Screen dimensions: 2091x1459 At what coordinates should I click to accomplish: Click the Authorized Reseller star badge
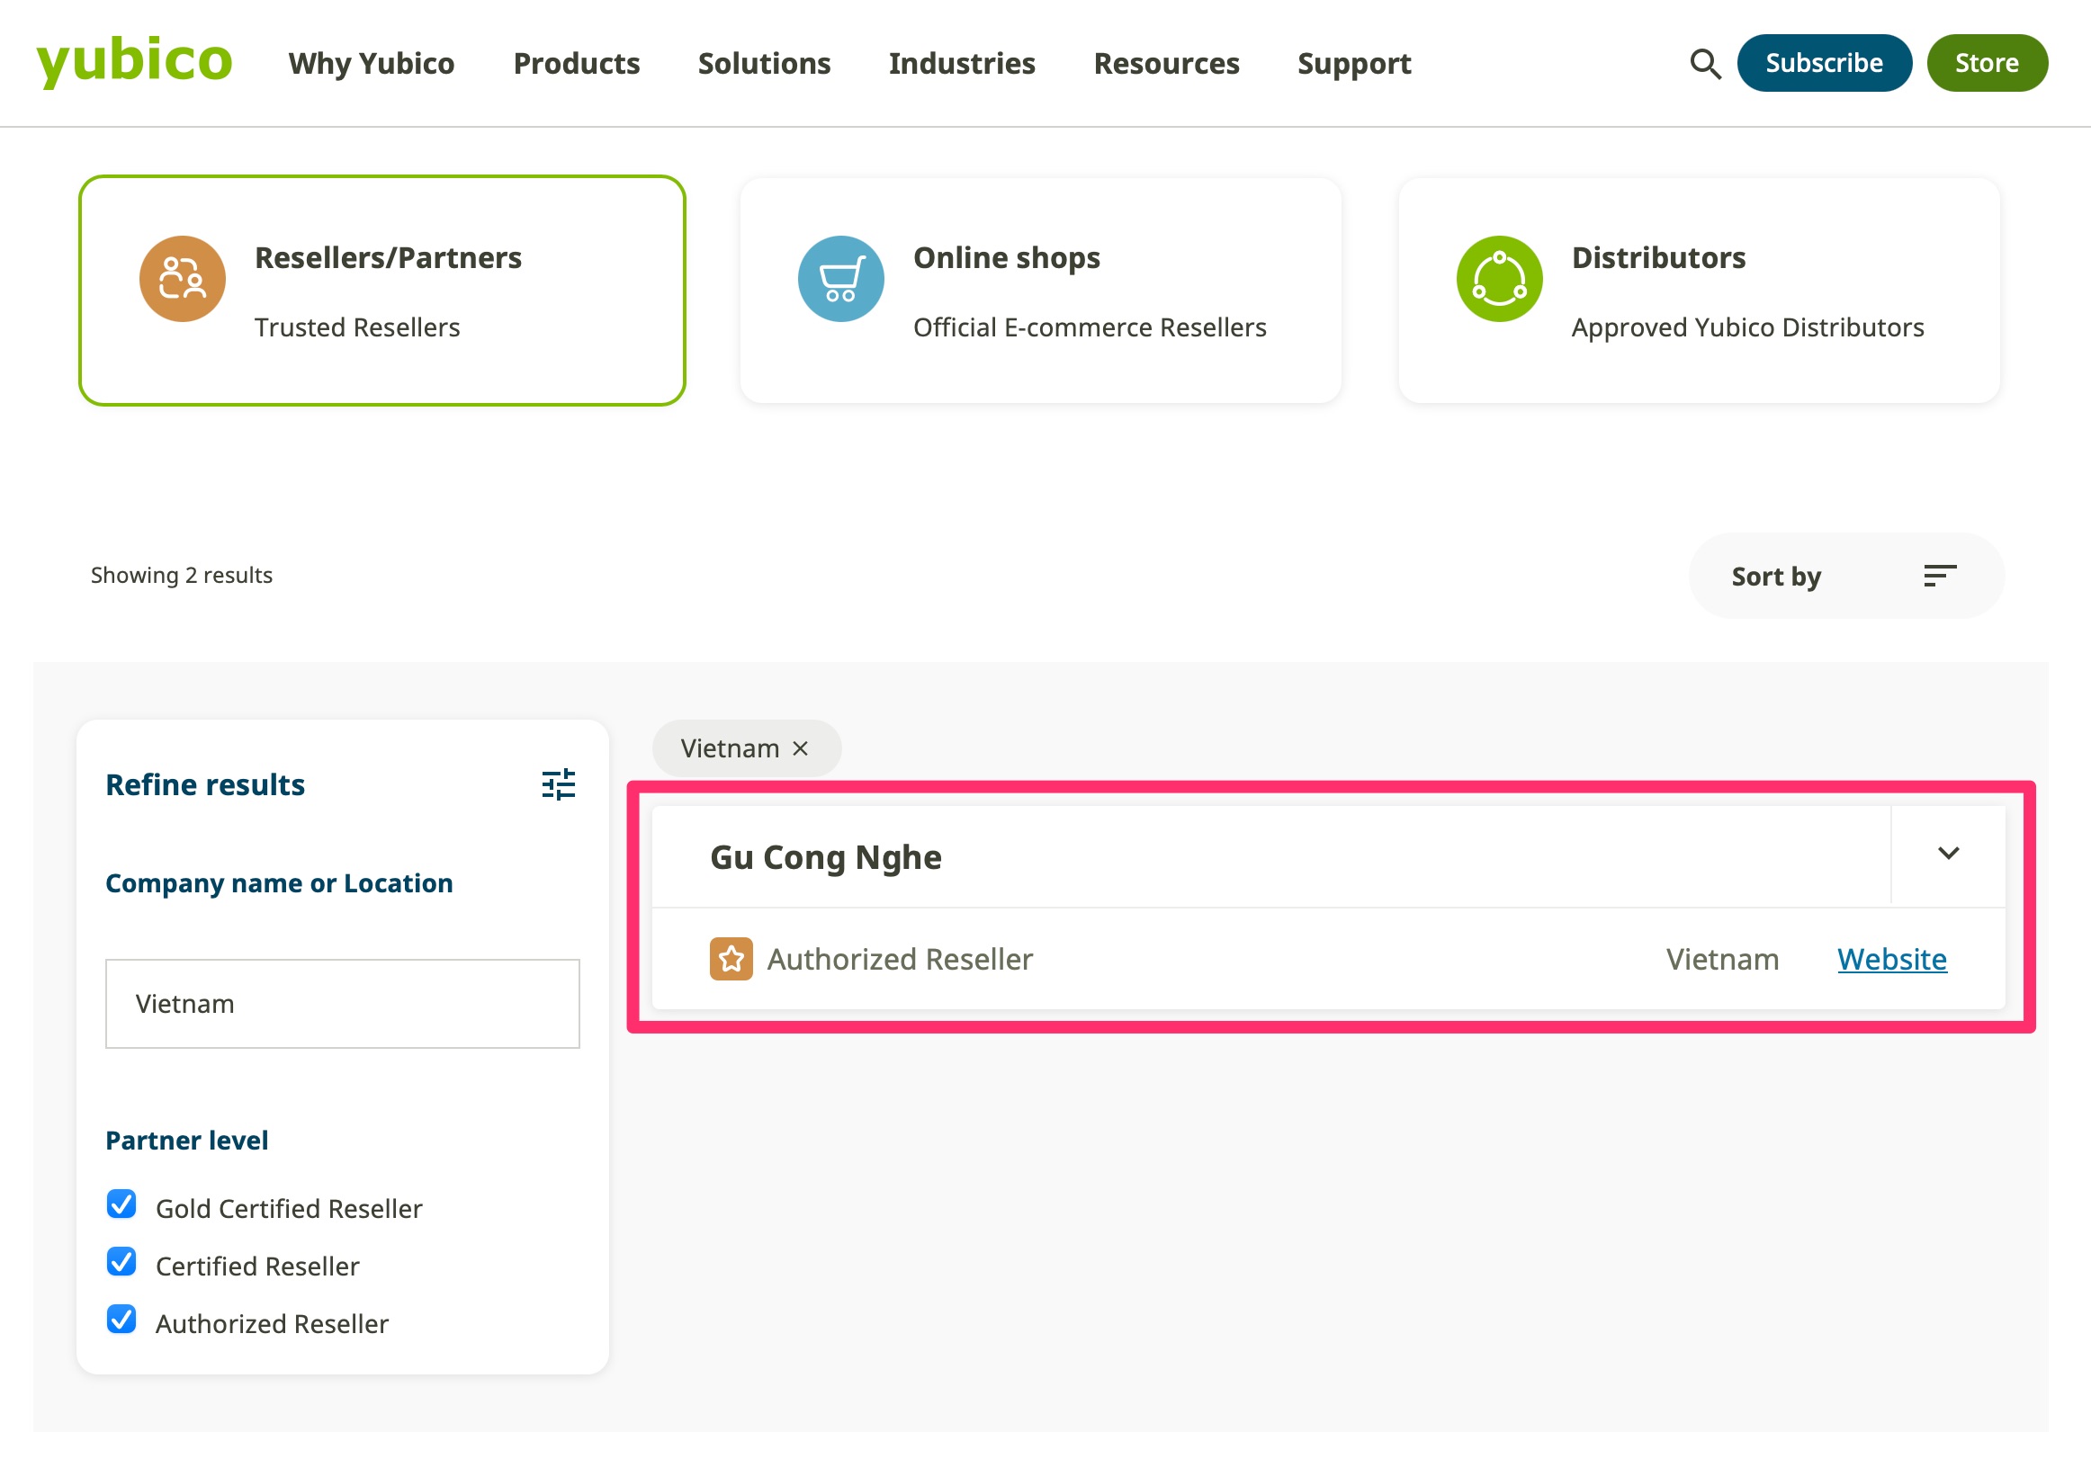(x=731, y=959)
